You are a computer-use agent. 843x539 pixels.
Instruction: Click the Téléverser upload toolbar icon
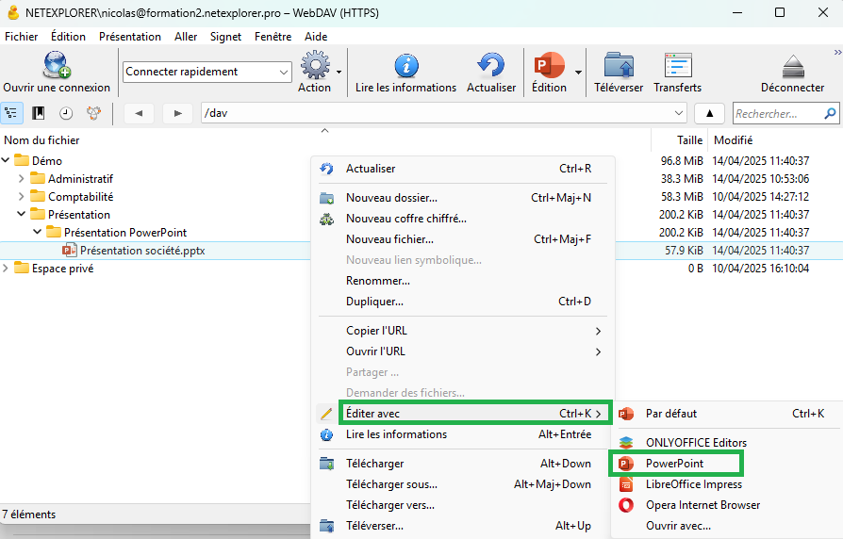619,66
